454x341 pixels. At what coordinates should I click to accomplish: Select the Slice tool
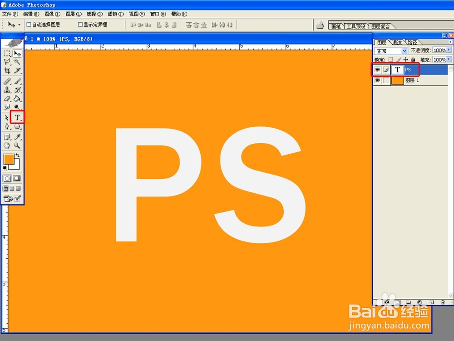[17, 70]
